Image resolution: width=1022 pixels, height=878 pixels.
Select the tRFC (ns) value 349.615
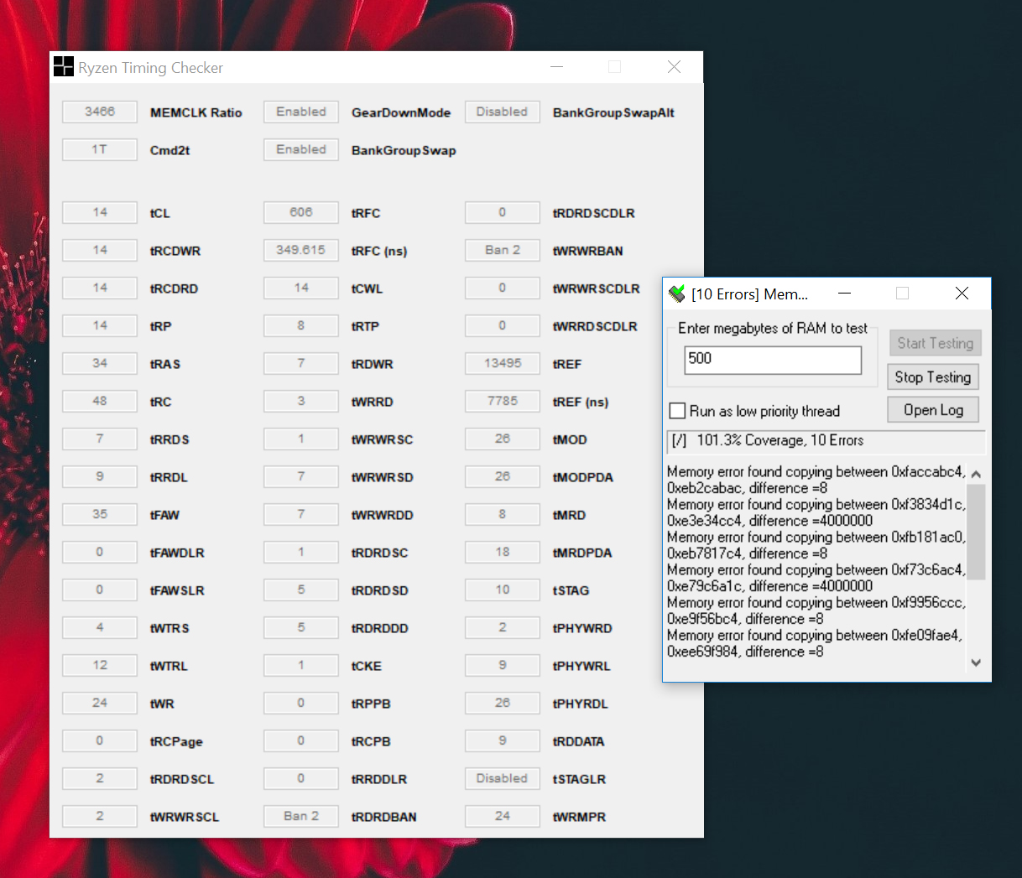click(x=301, y=250)
